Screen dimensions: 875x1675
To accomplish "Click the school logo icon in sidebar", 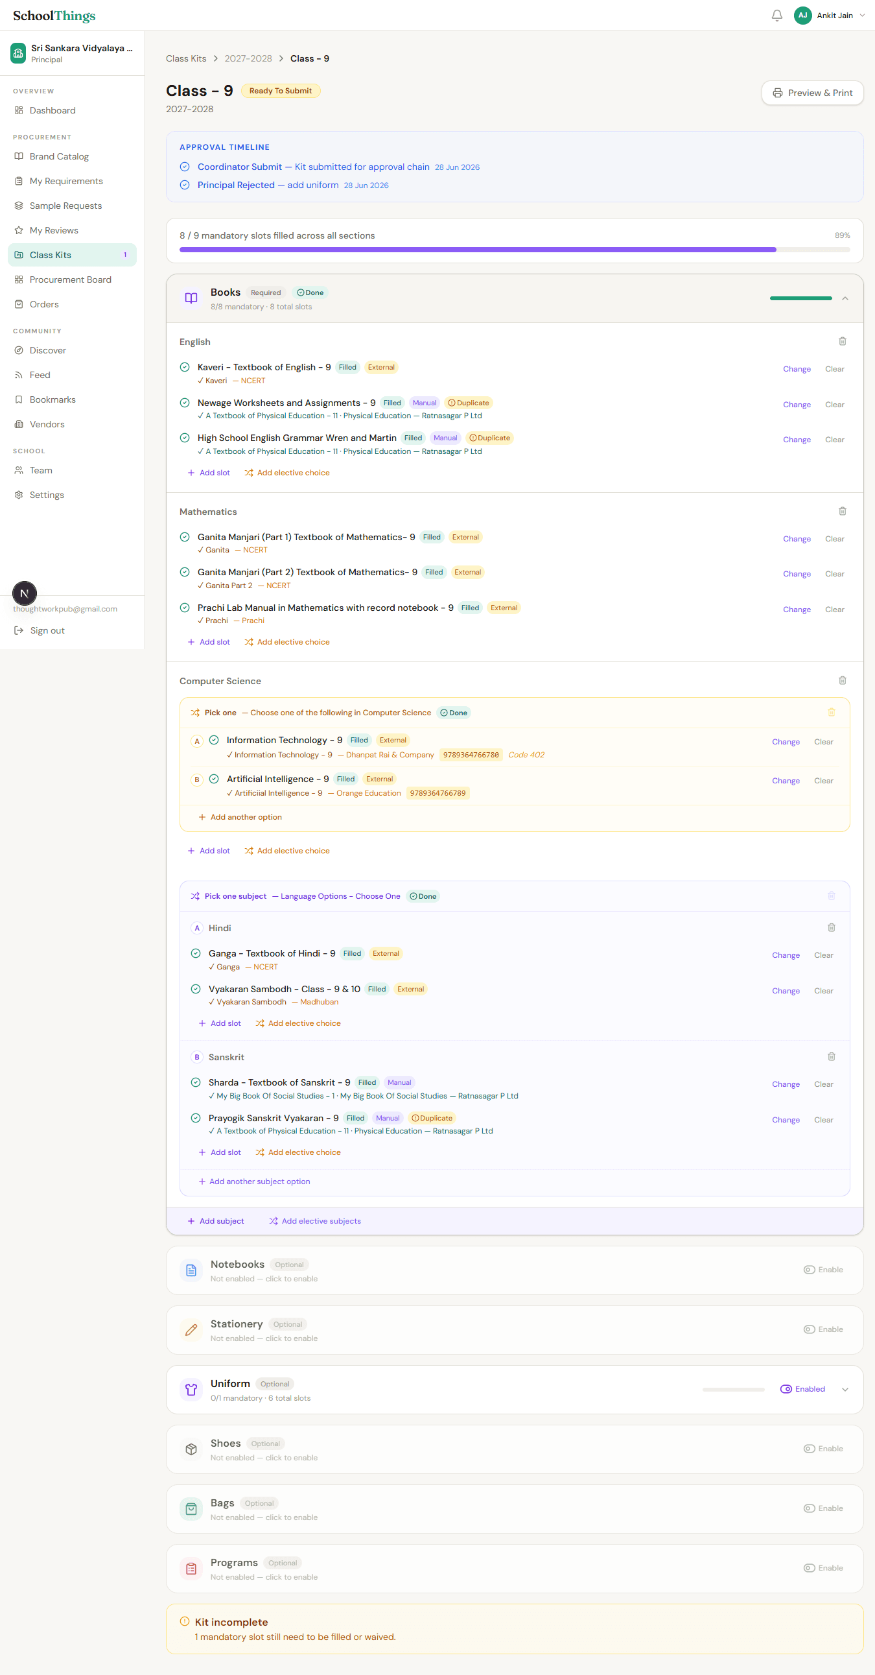I will pos(18,53).
